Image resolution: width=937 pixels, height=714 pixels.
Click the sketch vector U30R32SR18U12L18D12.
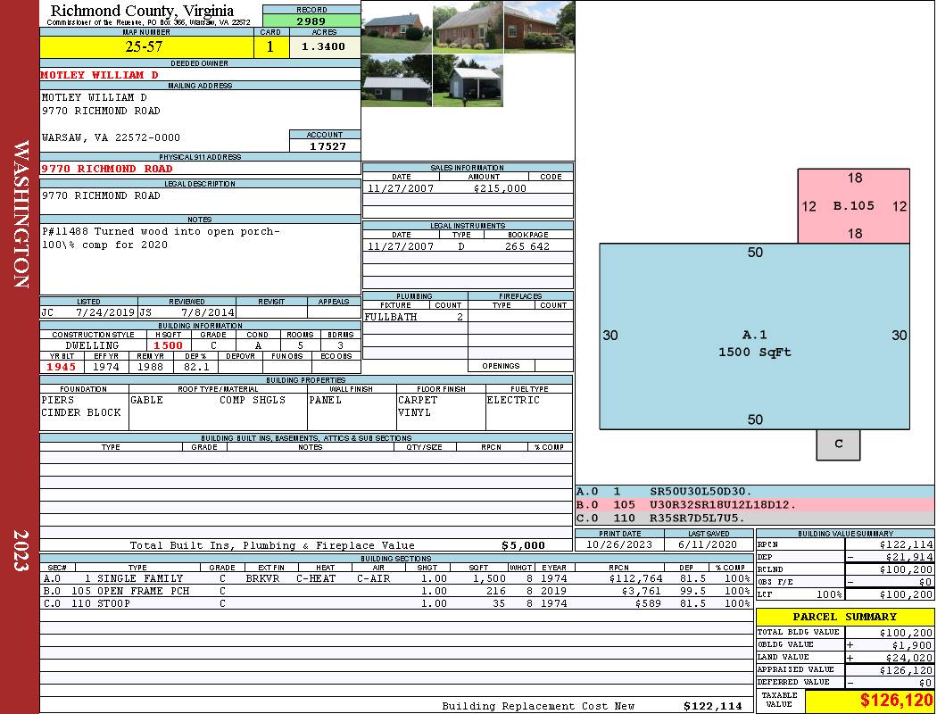pos(723,505)
